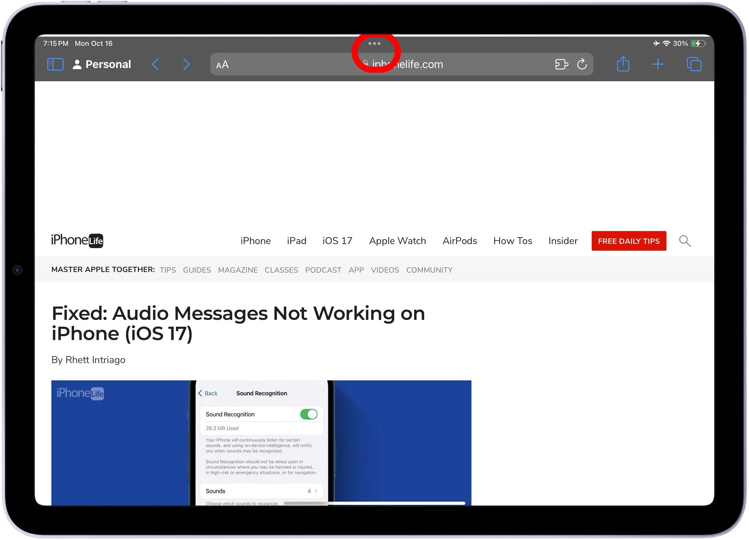The height and width of the screenshot is (540, 749).
Task: Switch the Personal profile menu
Action: click(102, 64)
